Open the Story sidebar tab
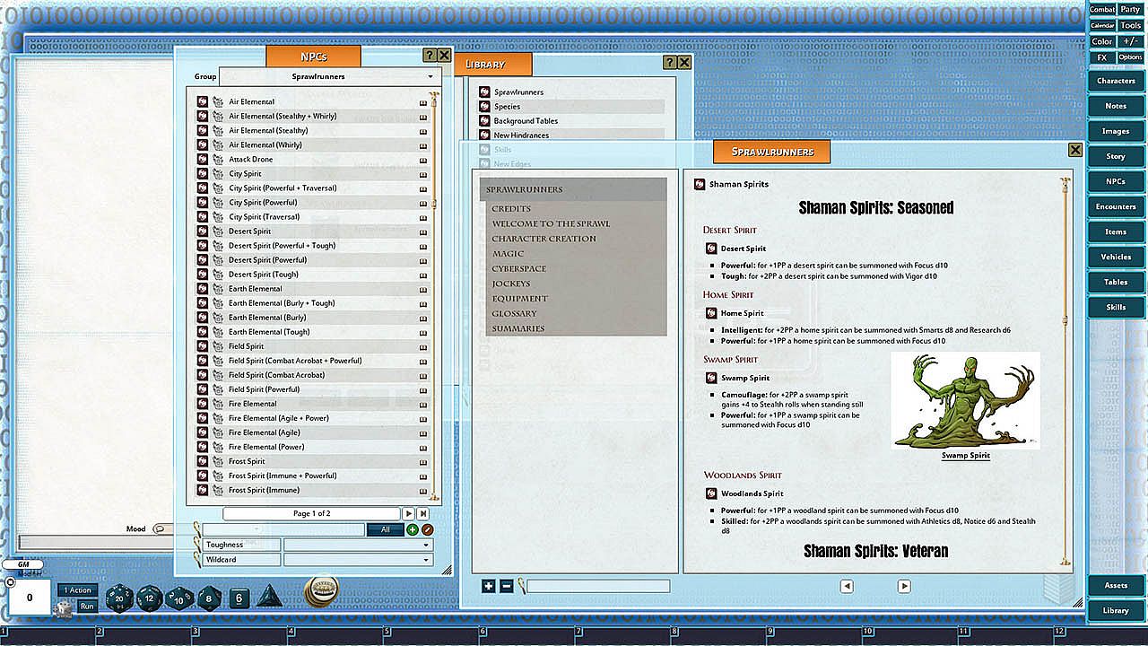The width and height of the screenshot is (1148, 646). 1116,156
